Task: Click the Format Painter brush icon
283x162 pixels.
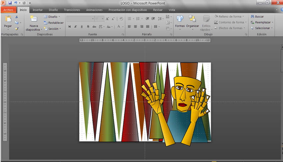Action: tap(17, 29)
